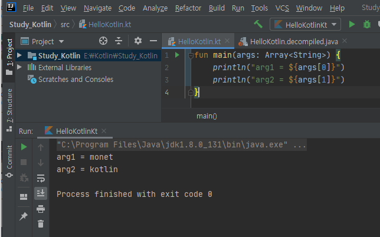380x237 pixels.
Task: Click the fold end marker on line 4
Action: [x=191, y=93]
